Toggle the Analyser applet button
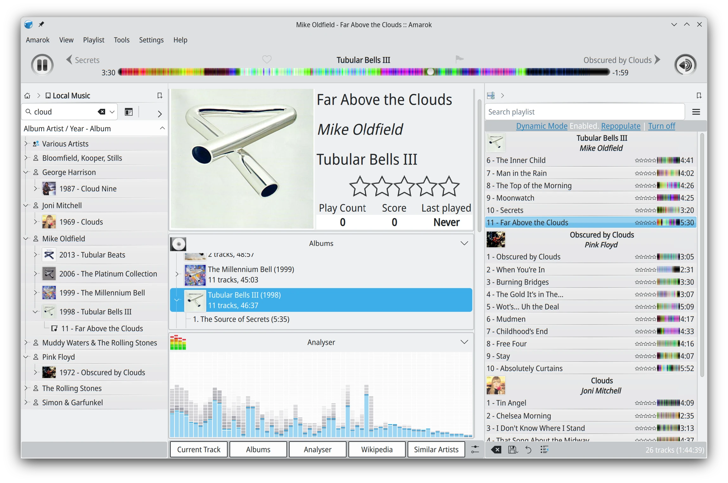Image resolution: width=728 pixels, height=483 pixels. tap(317, 449)
